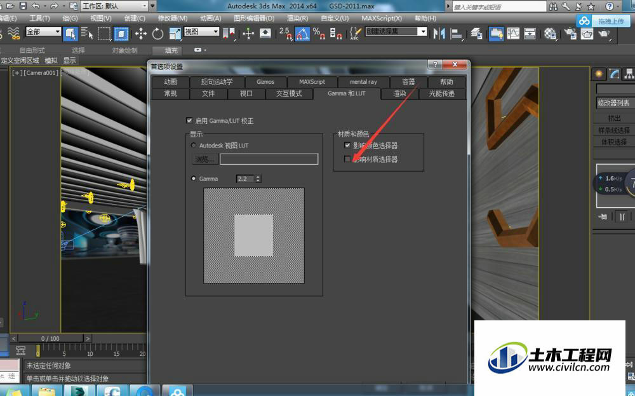Toggle Window/Crossing selection icon
This screenshot has width=635, height=396.
coord(121,34)
